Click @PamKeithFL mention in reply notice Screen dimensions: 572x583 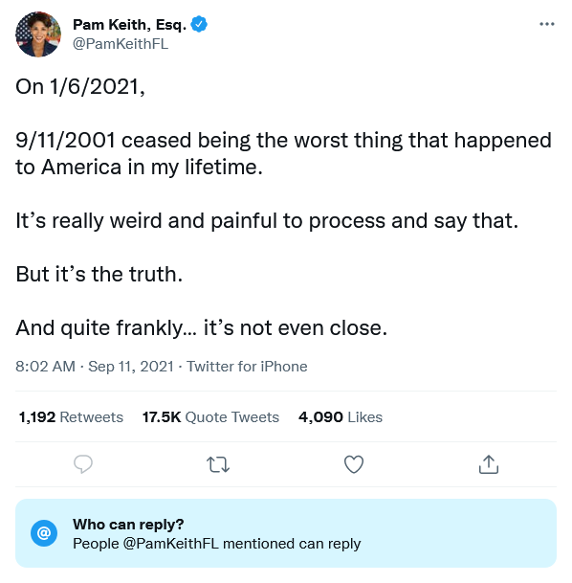coord(170,544)
